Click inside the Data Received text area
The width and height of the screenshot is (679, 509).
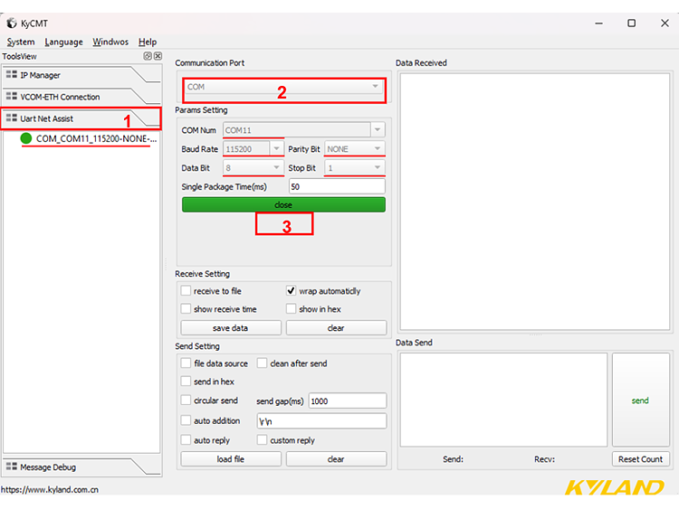(x=535, y=202)
